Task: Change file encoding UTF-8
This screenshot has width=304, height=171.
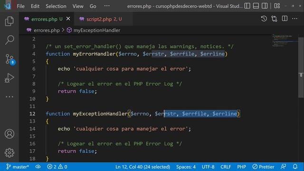Action: pyautogui.click(x=208, y=167)
